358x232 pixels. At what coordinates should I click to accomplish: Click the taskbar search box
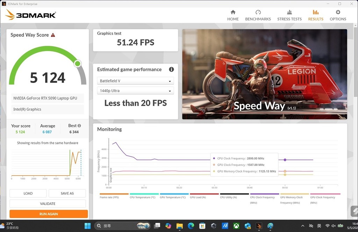coord(122,226)
